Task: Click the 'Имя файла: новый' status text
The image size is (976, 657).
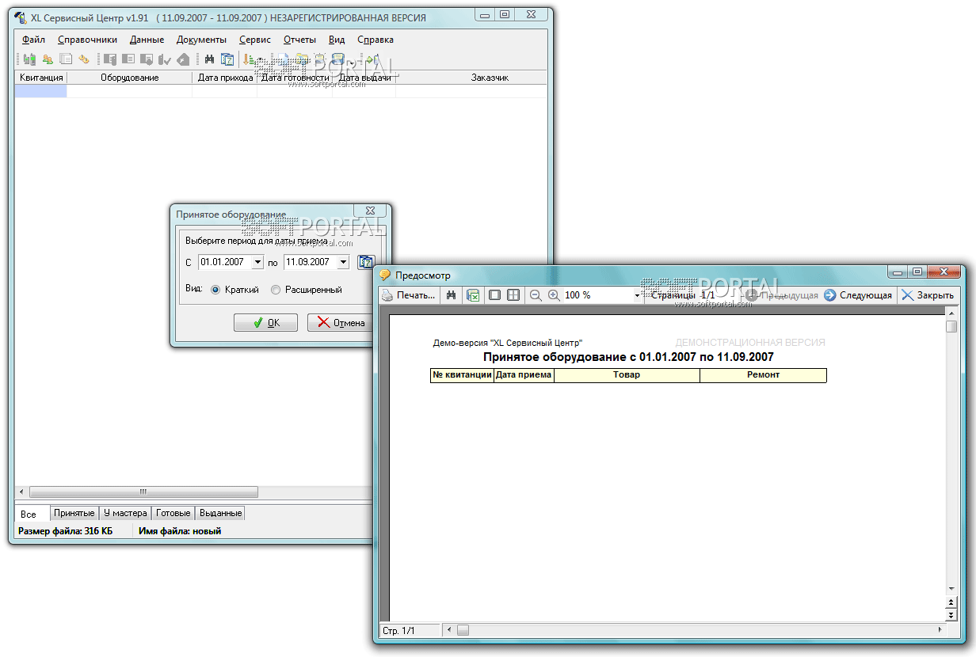Action: [180, 531]
